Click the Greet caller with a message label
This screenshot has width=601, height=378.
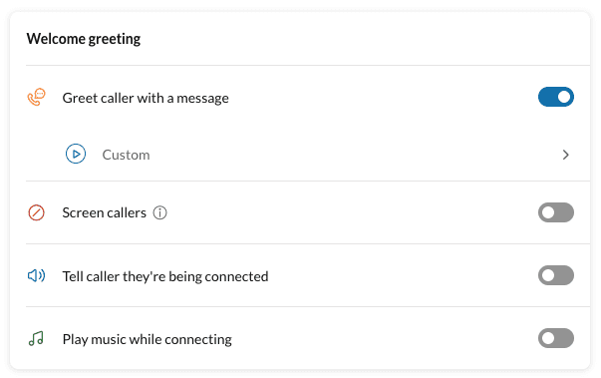pos(146,98)
